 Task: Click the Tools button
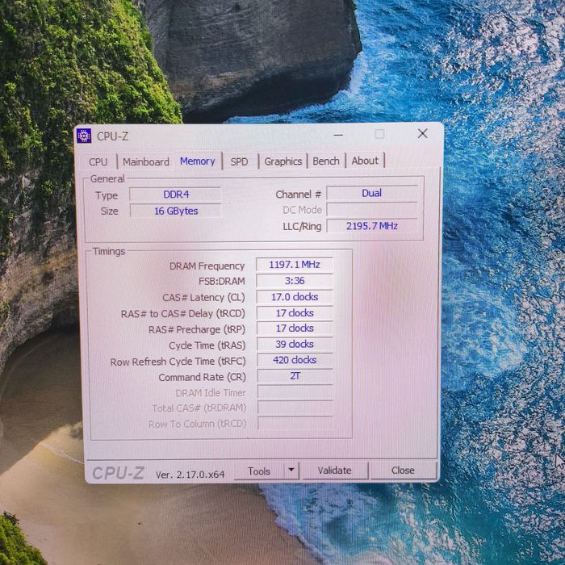[x=259, y=471]
